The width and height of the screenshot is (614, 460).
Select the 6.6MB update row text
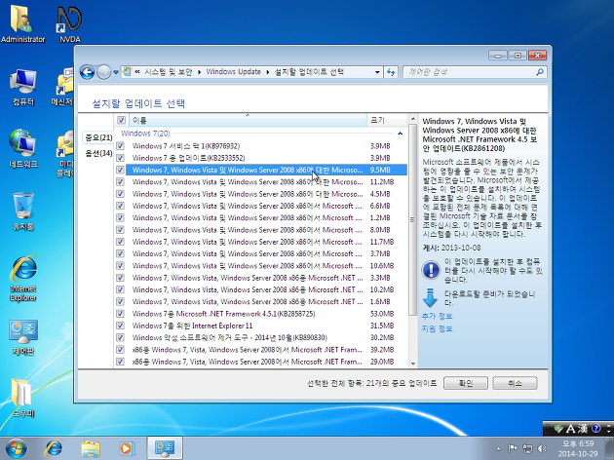pyautogui.click(x=248, y=206)
